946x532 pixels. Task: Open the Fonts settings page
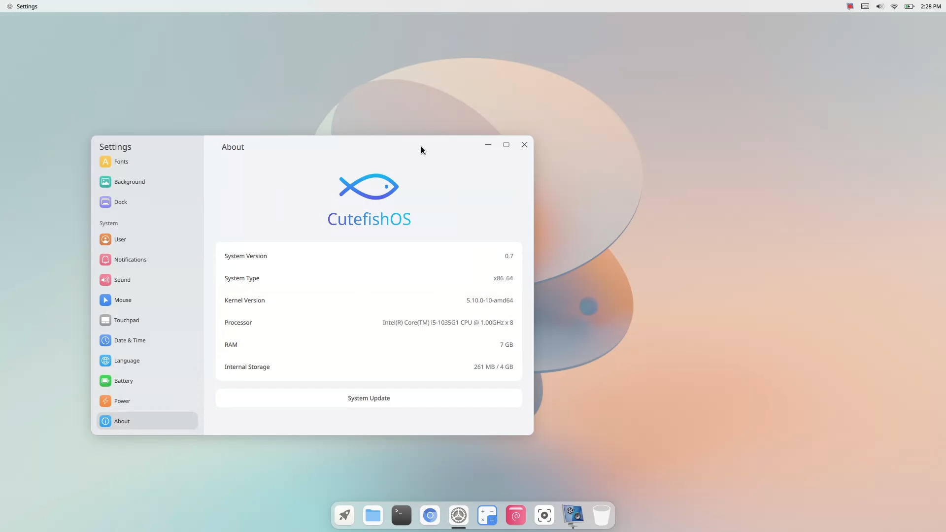pyautogui.click(x=147, y=162)
